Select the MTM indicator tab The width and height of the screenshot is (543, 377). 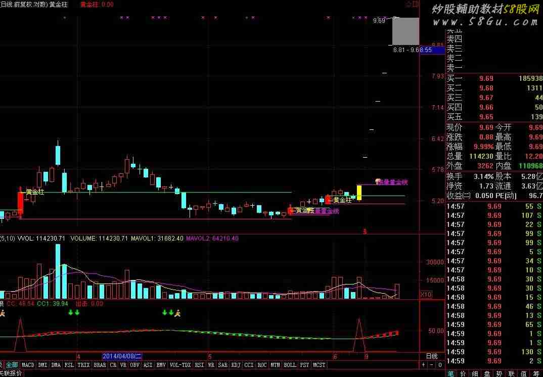(276, 365)
